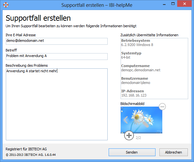Screen dimensions: 194x162
Task: Click into the Betreff input field
Action: (x=57, y=56)
